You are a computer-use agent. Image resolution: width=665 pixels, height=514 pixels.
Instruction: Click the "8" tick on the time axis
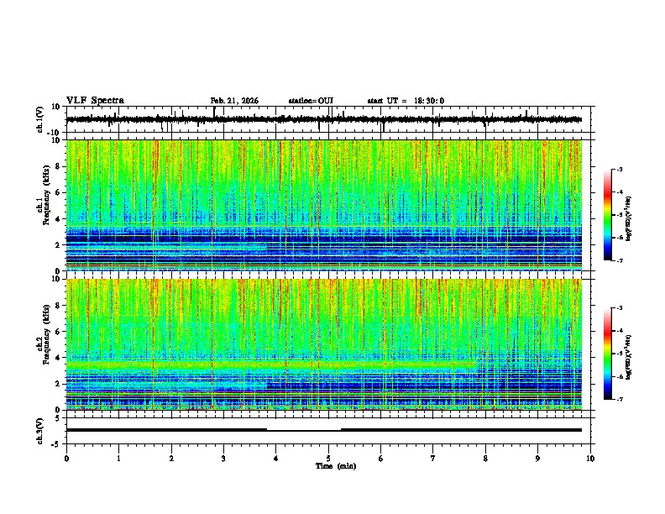pos(485,459)
